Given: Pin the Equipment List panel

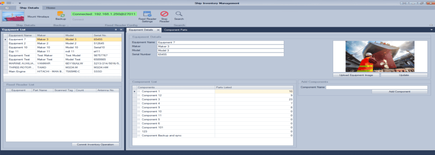Looking at the screenshot, I should click(x=116, y=30).
